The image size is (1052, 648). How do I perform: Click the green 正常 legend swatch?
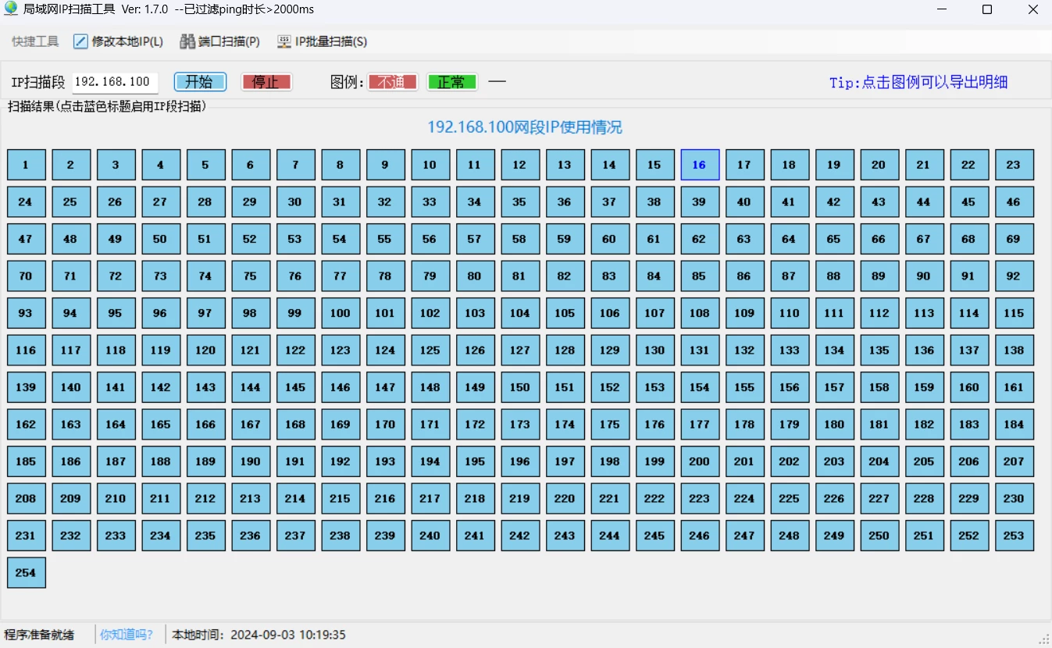tap(451, 82)
